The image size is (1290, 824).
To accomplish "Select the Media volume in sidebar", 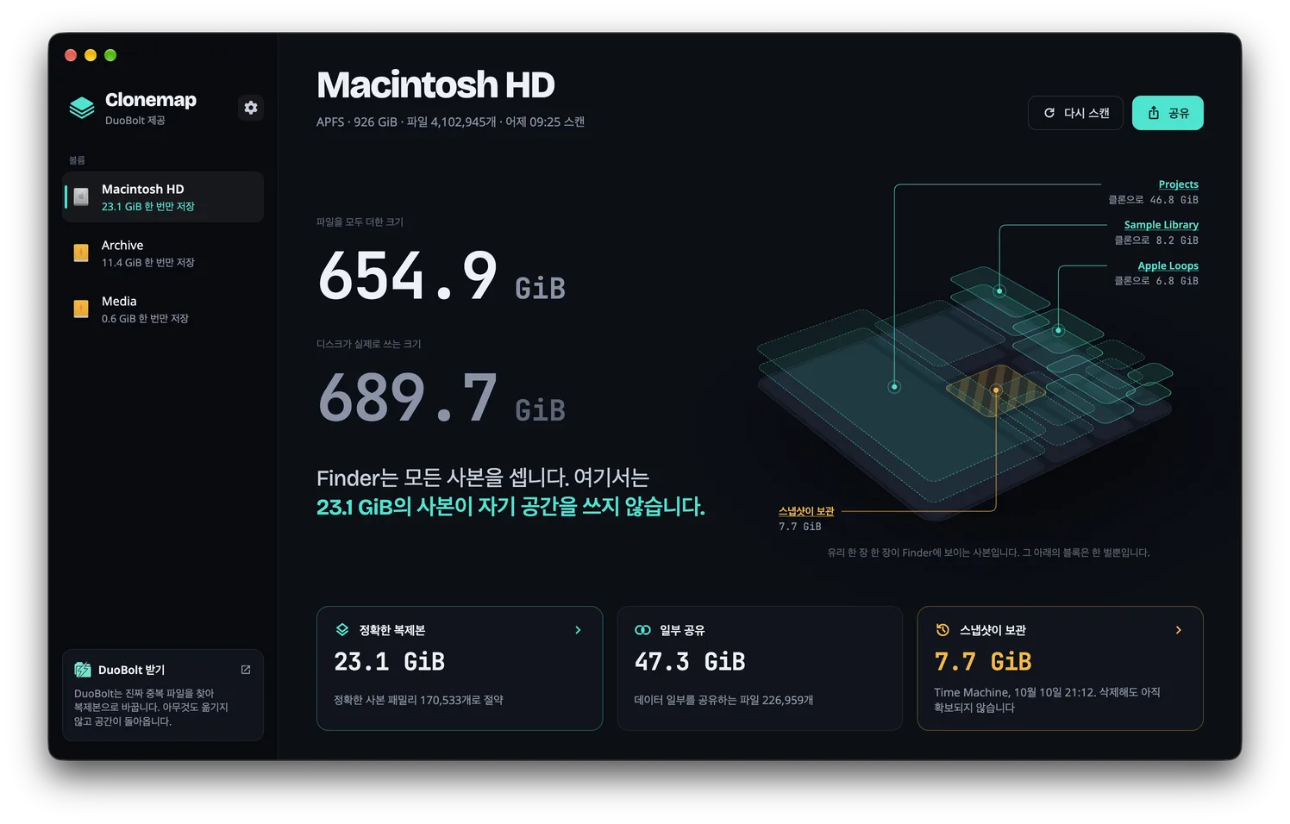I will click(x=163, y=309).
